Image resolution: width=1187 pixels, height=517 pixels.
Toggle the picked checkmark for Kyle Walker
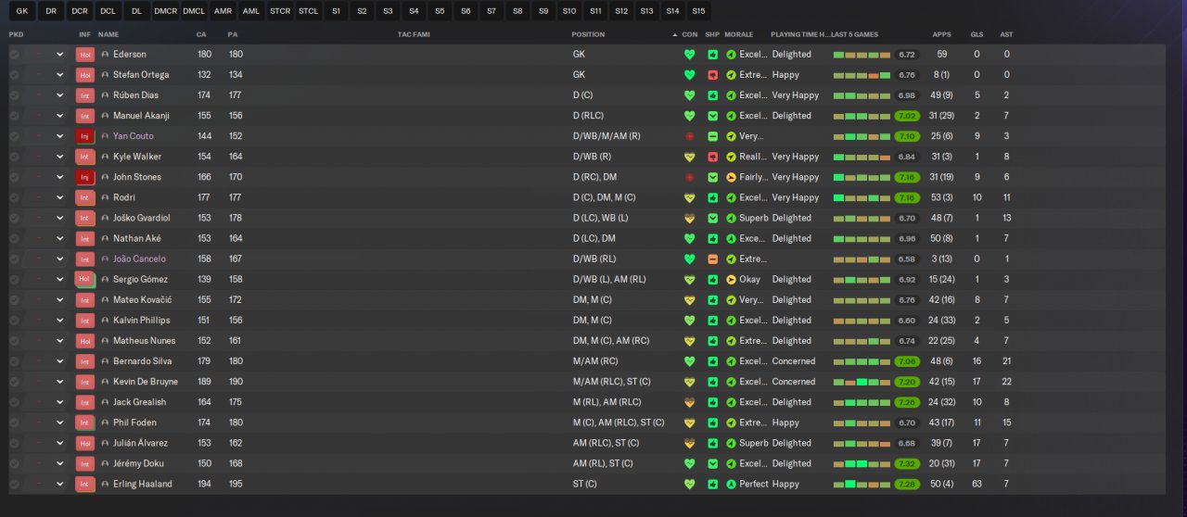14,157
